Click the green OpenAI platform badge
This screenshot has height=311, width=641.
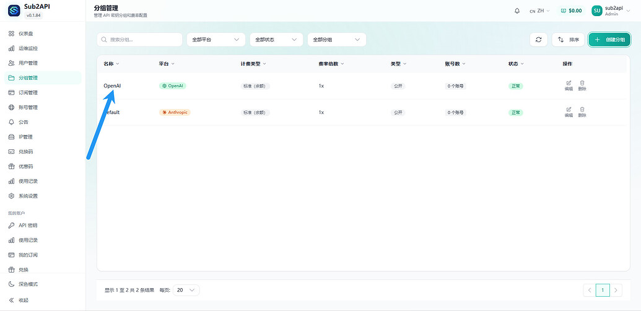173,86
